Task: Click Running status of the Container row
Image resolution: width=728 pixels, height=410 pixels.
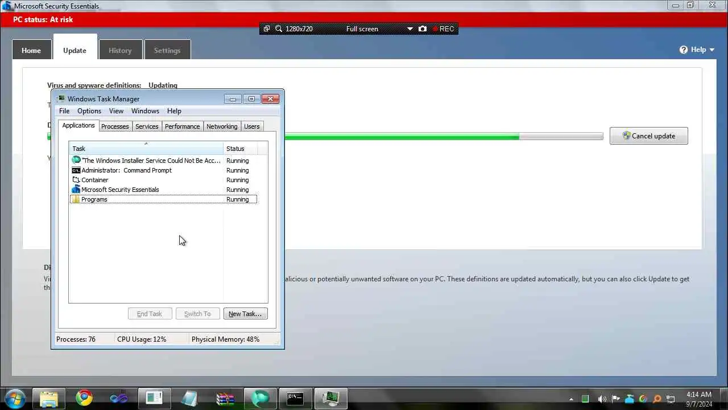Action: point(237,180)
